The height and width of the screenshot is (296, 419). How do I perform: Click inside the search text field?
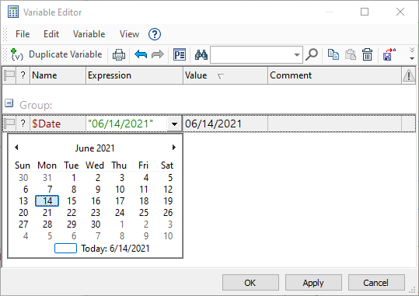click(251, 55)
